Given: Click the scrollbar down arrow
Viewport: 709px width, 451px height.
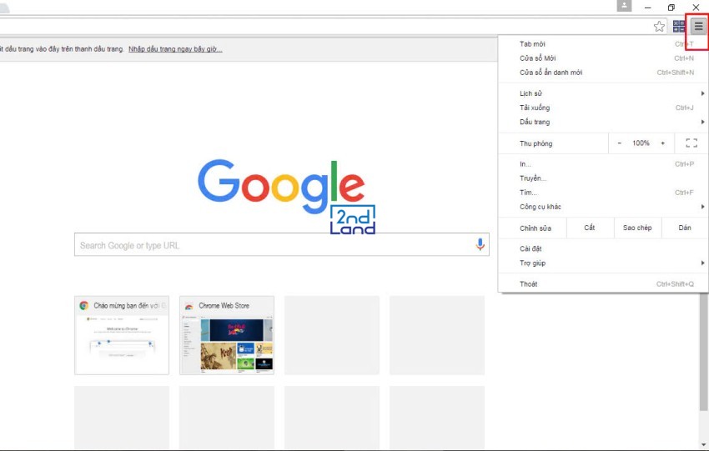Looking at the screenshot, I should point(704,444).
